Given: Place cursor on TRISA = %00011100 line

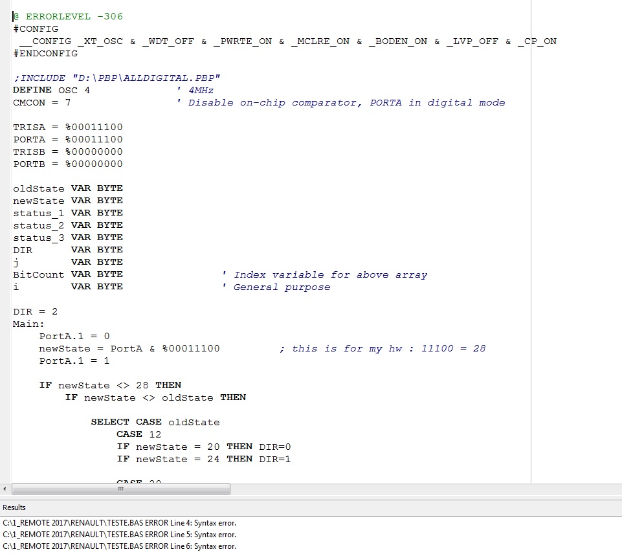Looking at the screenshot, I should click(x=68, y=127).
